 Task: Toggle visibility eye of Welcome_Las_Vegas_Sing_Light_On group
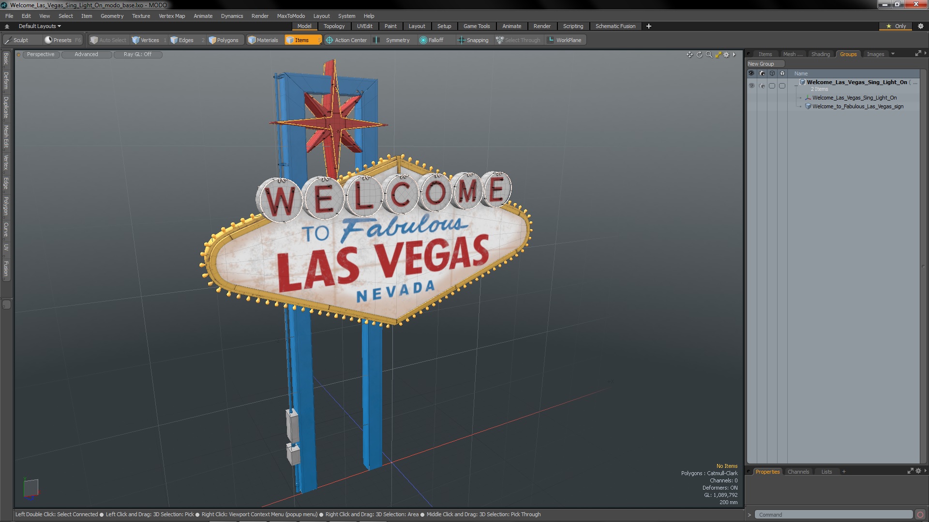751,86
